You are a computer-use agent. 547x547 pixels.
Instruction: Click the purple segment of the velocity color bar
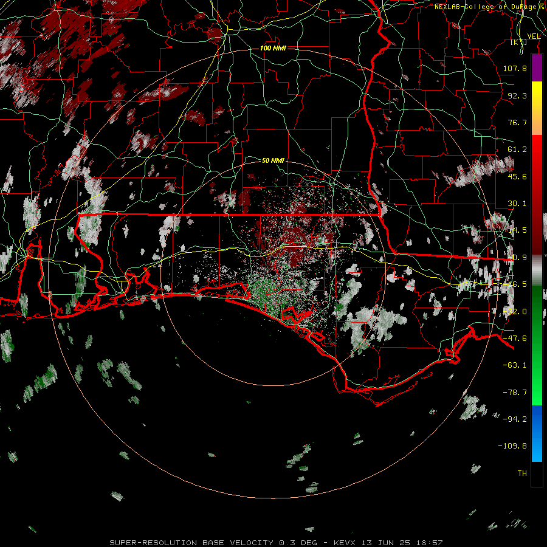tap(537, 68)
